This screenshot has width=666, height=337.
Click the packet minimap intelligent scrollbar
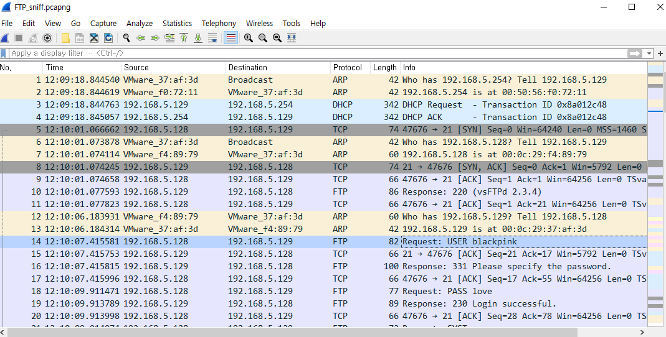point(655,194)
